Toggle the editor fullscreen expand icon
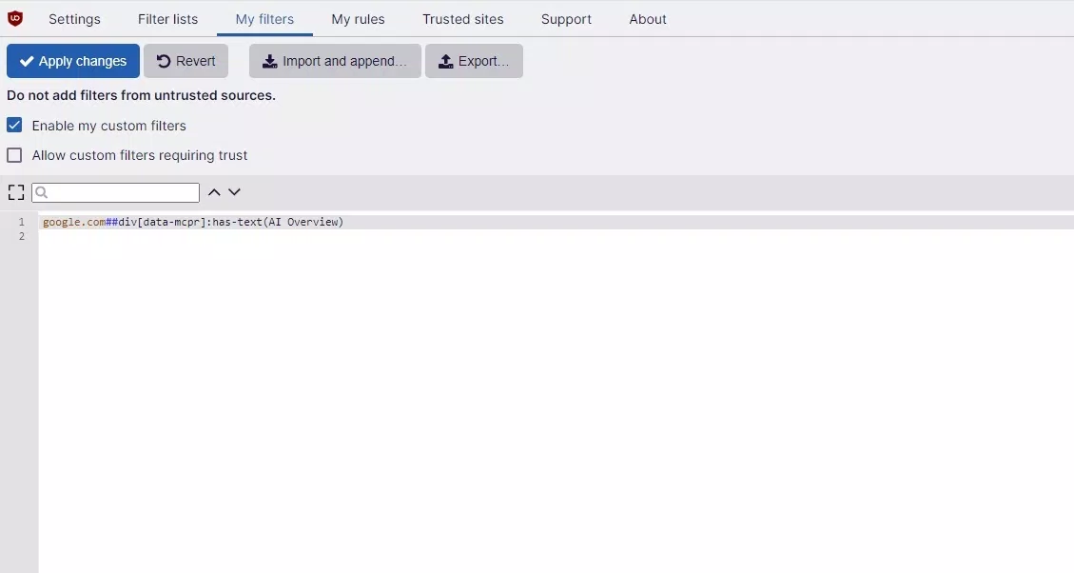Screen dimensions: 1074x573 tap(15, 192)
